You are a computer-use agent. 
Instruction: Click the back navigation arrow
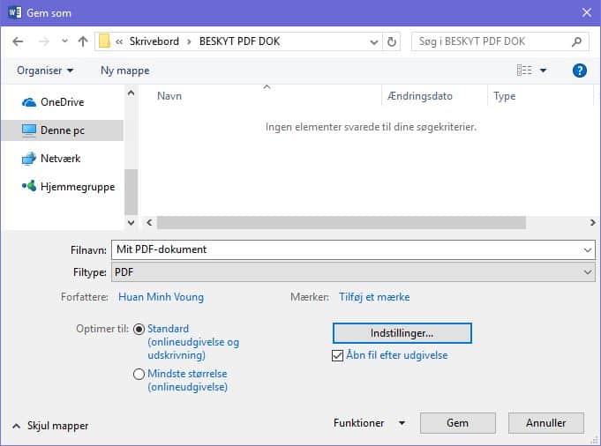[18, 41]
